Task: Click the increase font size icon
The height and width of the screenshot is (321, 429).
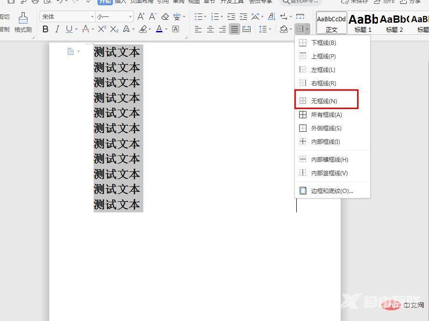Action: pos(141,17)
